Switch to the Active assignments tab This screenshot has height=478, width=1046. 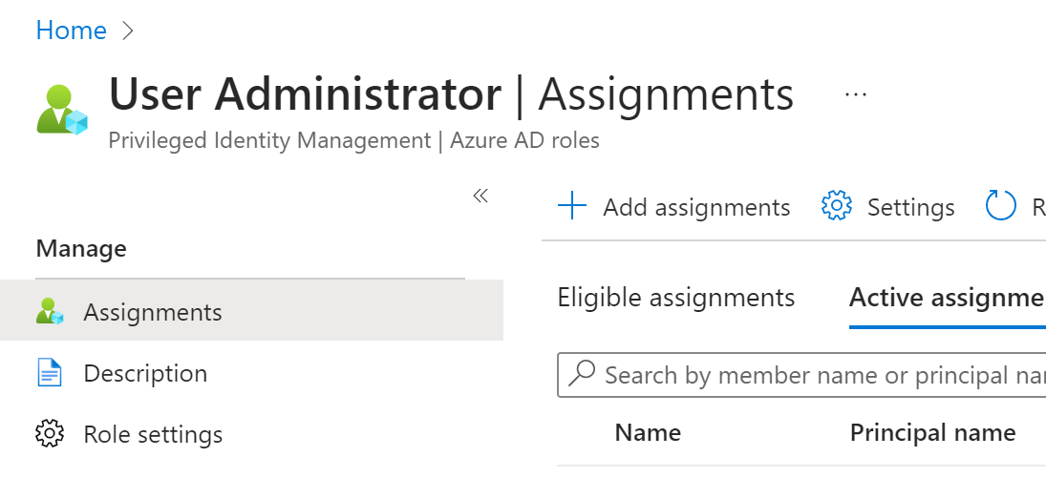click(946, 298)
